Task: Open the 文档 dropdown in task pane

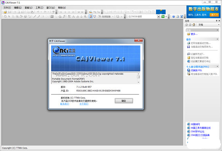Action: 219,25
